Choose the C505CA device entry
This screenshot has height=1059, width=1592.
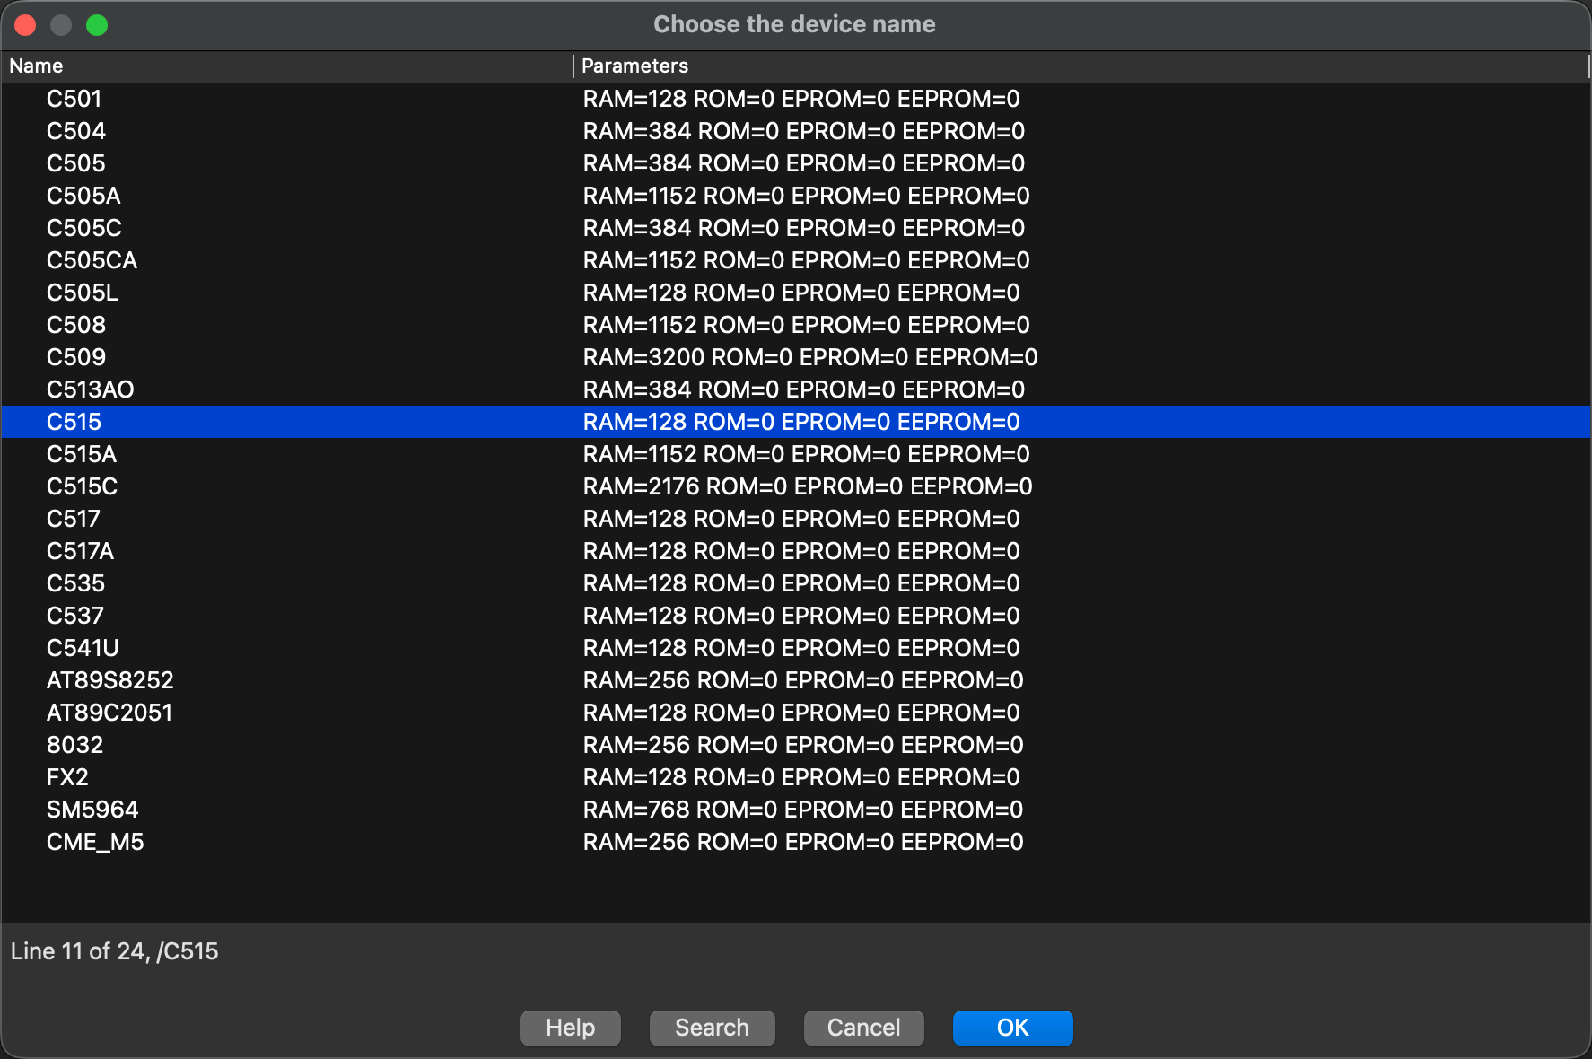(92, 260)
